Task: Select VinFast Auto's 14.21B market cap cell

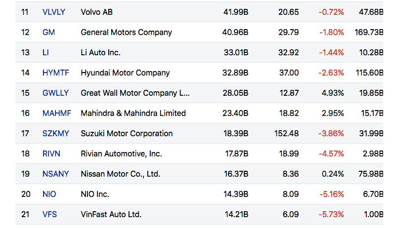Action: pos(235,214)
